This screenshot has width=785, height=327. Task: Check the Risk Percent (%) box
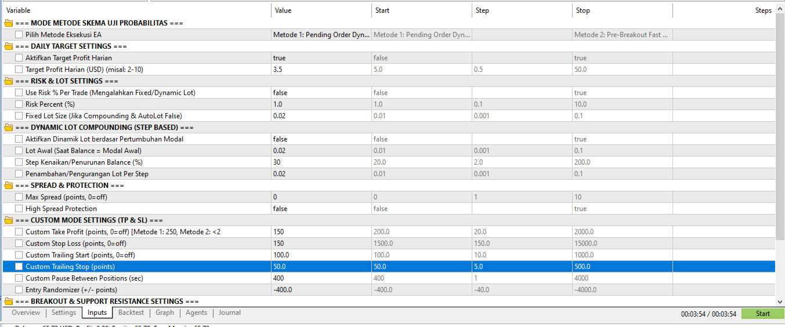[x=19, y=104]
